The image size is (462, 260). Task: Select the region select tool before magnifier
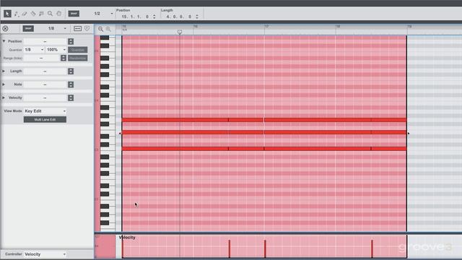(42, 14)
